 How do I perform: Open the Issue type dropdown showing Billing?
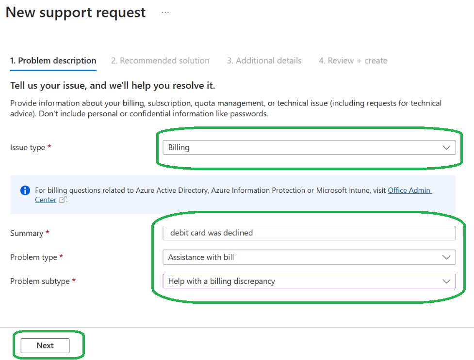tap(309, 147)
